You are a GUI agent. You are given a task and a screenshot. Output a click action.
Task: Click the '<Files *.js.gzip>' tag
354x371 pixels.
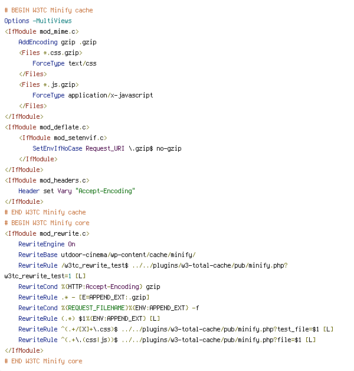pyautogui.click(x=48, y=84)
